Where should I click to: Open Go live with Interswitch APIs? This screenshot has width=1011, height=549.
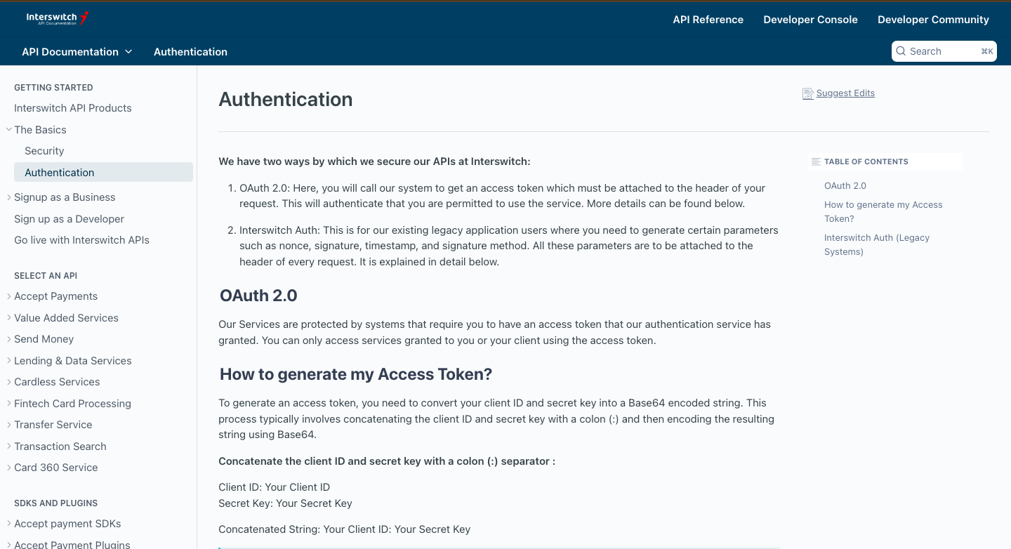81,240
